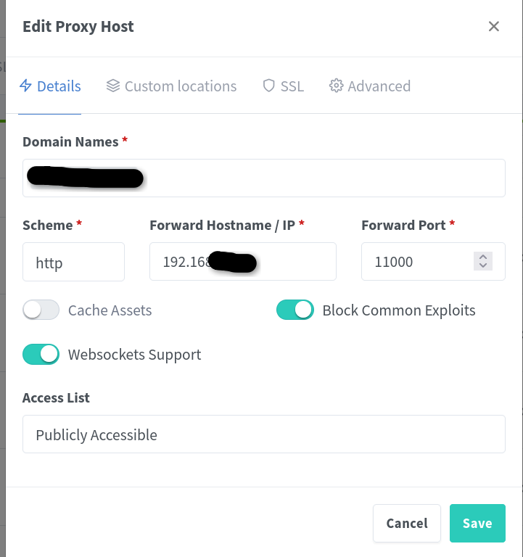
Task: Click the shield icon beside SSL
Action: [269, 86]
